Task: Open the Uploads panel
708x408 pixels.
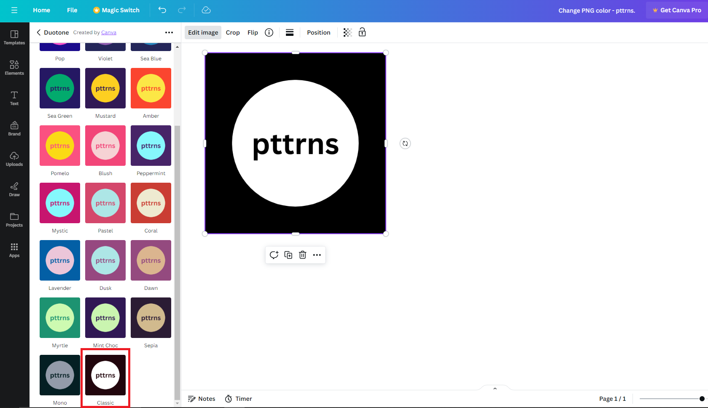Action: click(x=14, y=159)
